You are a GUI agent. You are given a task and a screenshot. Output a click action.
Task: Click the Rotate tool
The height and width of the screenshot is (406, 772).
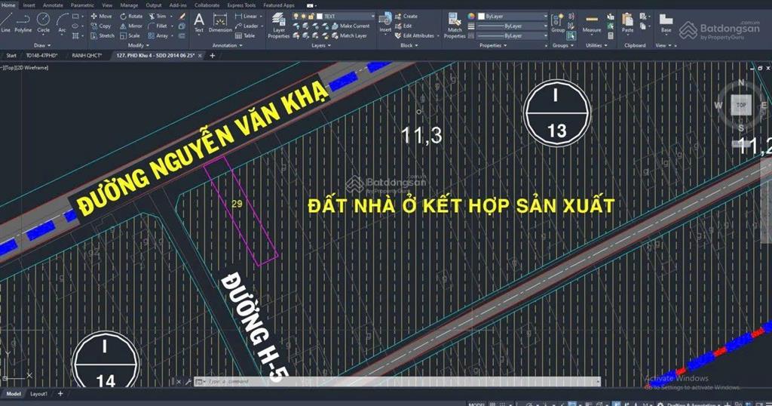(131, 17)
